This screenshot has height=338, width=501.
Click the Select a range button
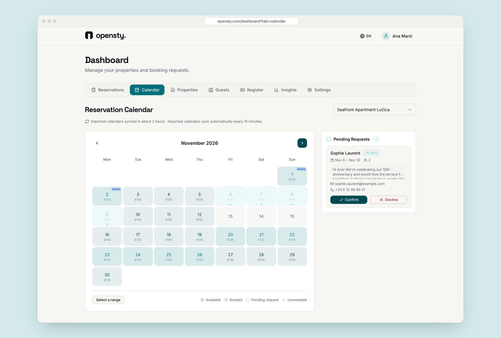108,300
